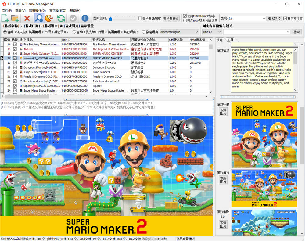Sort by the 游戏名称 column header
Viewport: 305px width, 241px height.
pyautogui.click(x=111, y=40)
